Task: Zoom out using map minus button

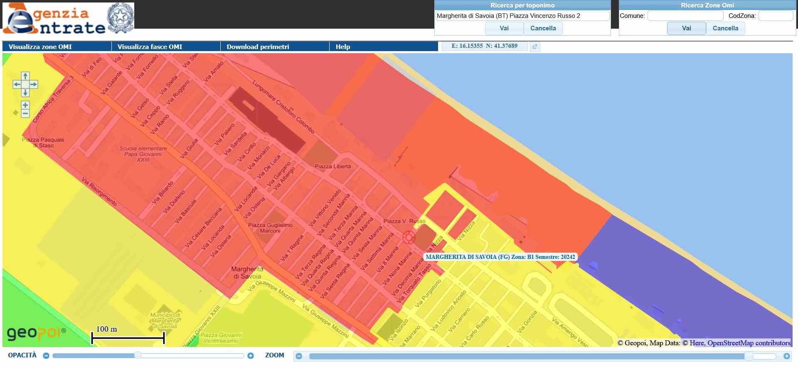Action: (x=25, y=113)
